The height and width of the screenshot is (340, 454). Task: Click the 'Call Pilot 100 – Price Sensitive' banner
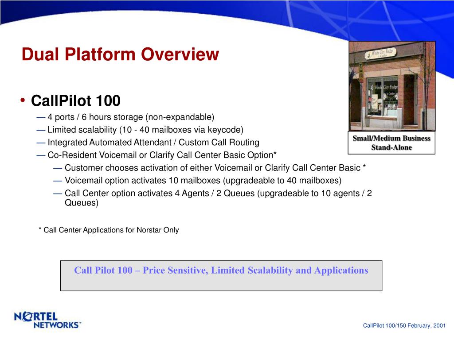click(x=221, y=276)
